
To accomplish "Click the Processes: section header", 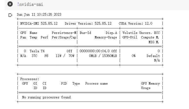I will 29,79.
